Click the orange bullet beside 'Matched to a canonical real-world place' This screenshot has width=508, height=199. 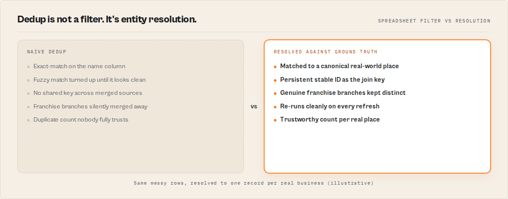[275, 67]
